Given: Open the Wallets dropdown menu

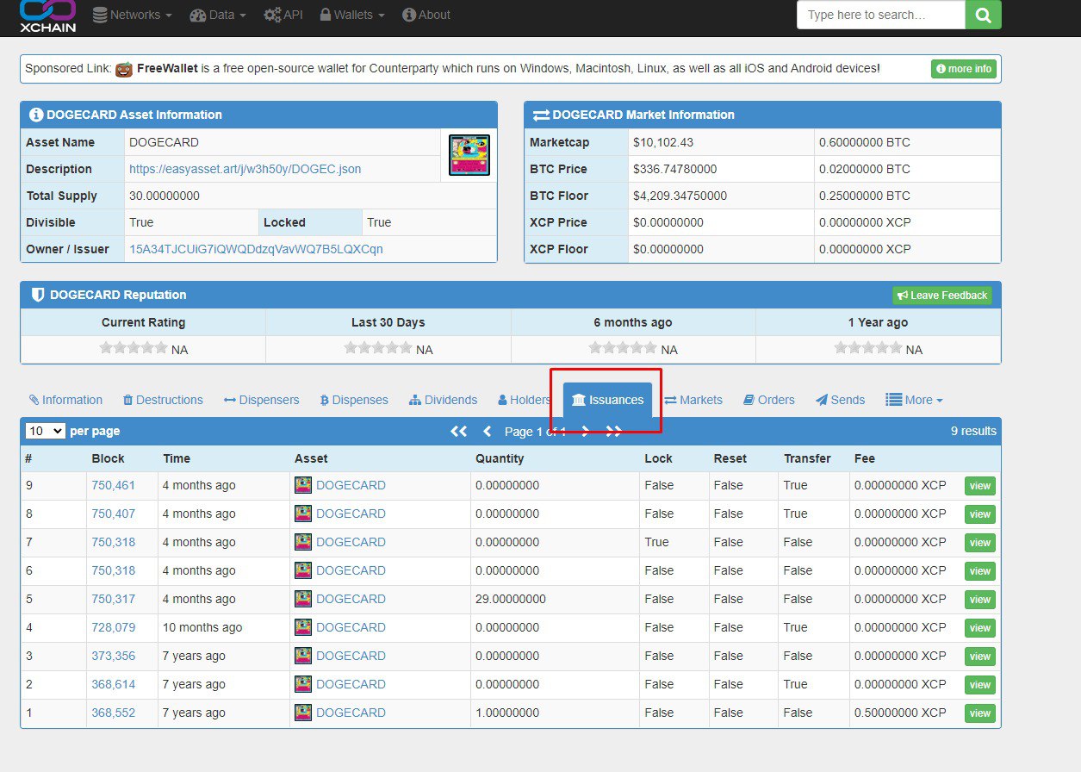Looking at the screenshot, I should [352, 15].
